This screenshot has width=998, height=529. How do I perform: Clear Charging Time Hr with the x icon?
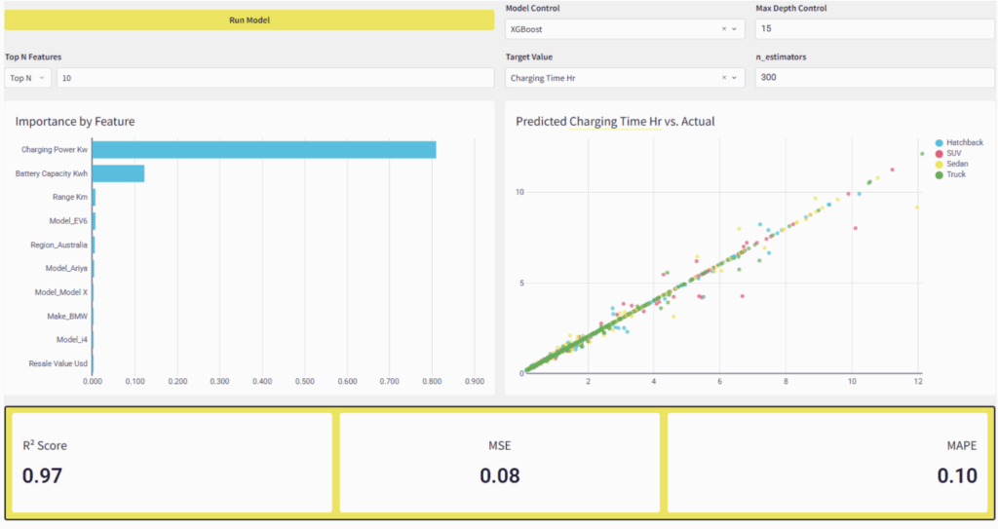pyautogui.click(x=724, y=78)
